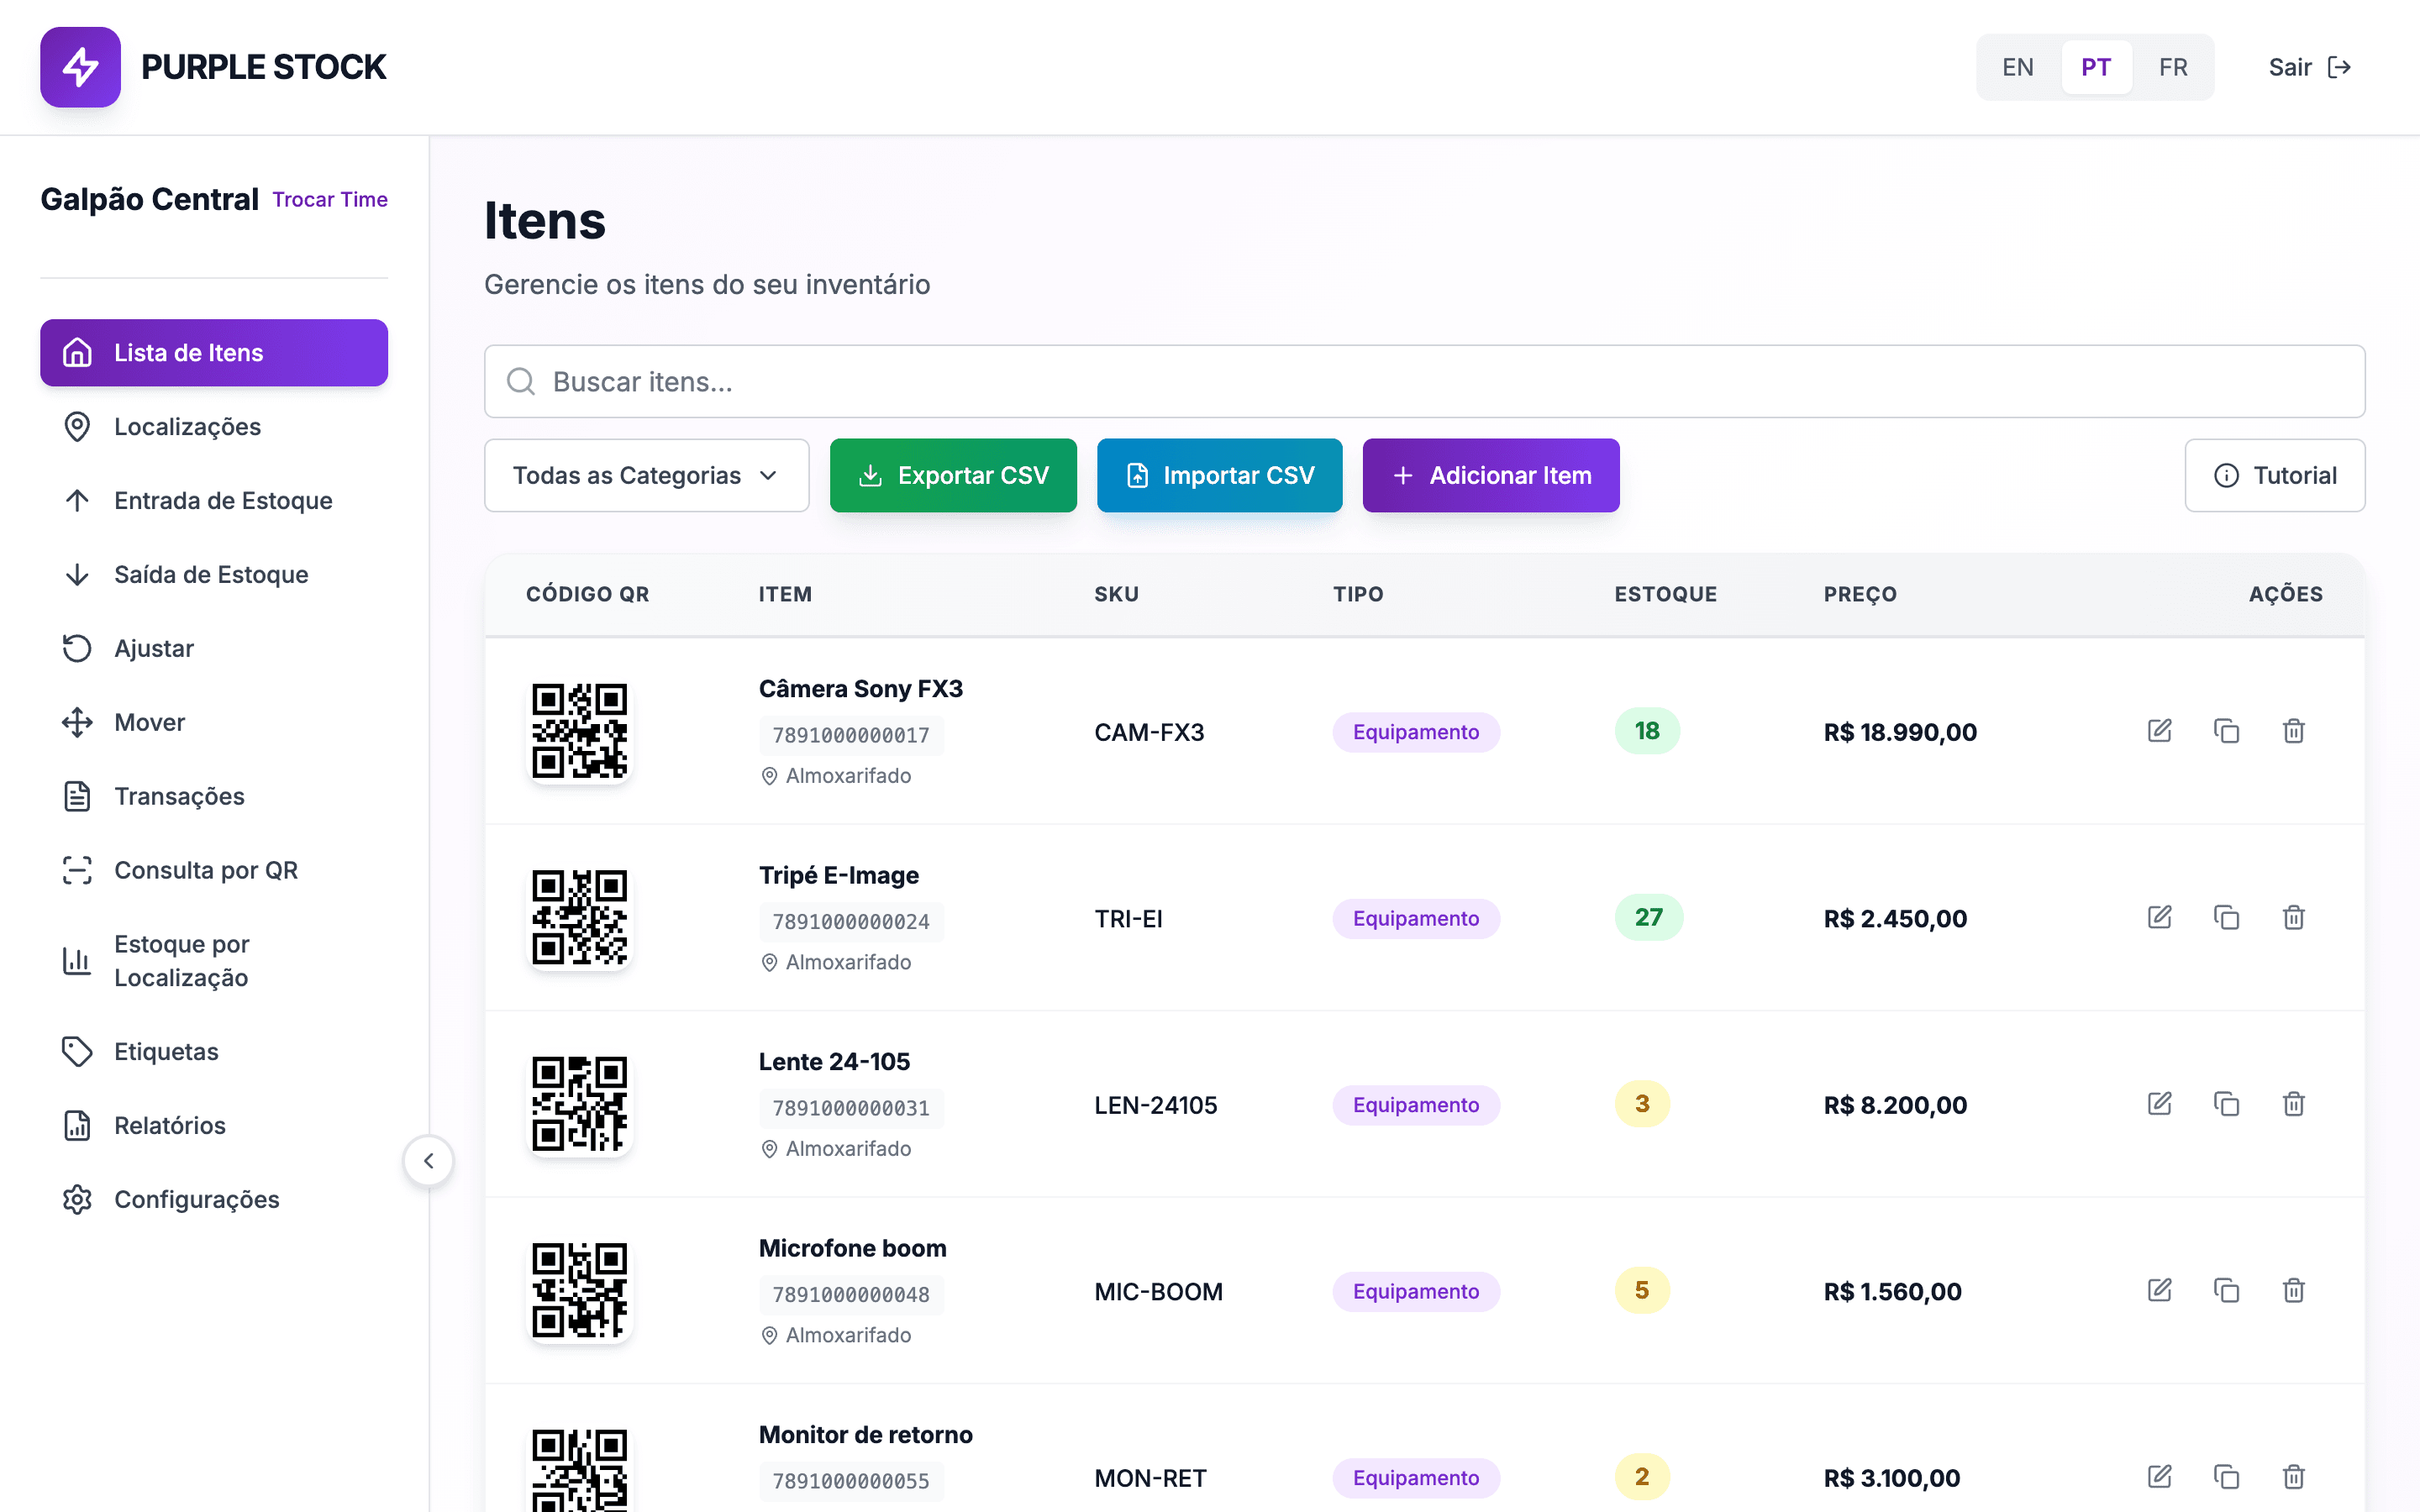Viewport: 2420px width, 1512px height.
Task: Click Exportar CSV button
Action: 953,475
